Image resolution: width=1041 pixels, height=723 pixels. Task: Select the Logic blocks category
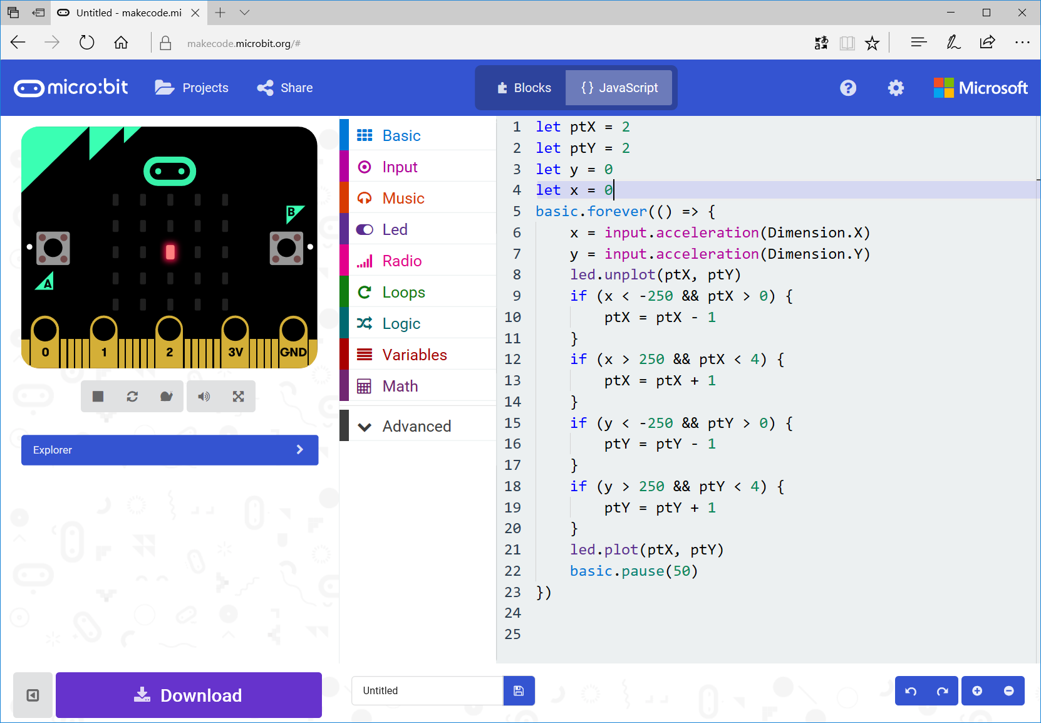[401, 323]
